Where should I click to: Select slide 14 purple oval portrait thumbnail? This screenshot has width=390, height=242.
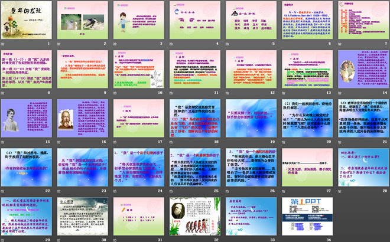point(363,69)
